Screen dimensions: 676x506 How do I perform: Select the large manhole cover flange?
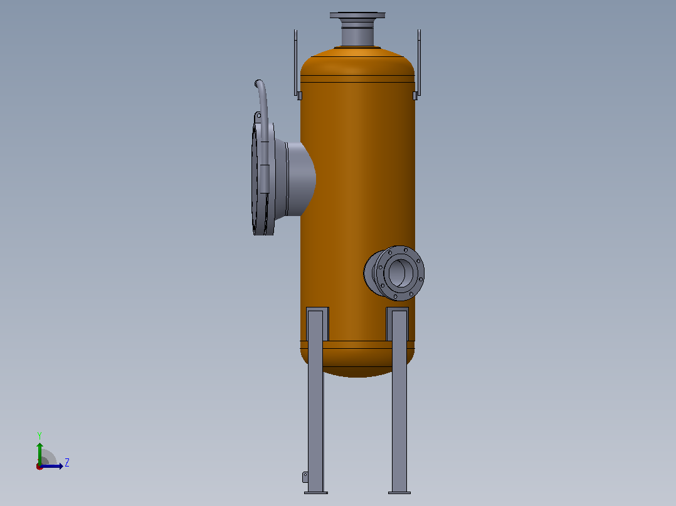(x=260, y=178)
